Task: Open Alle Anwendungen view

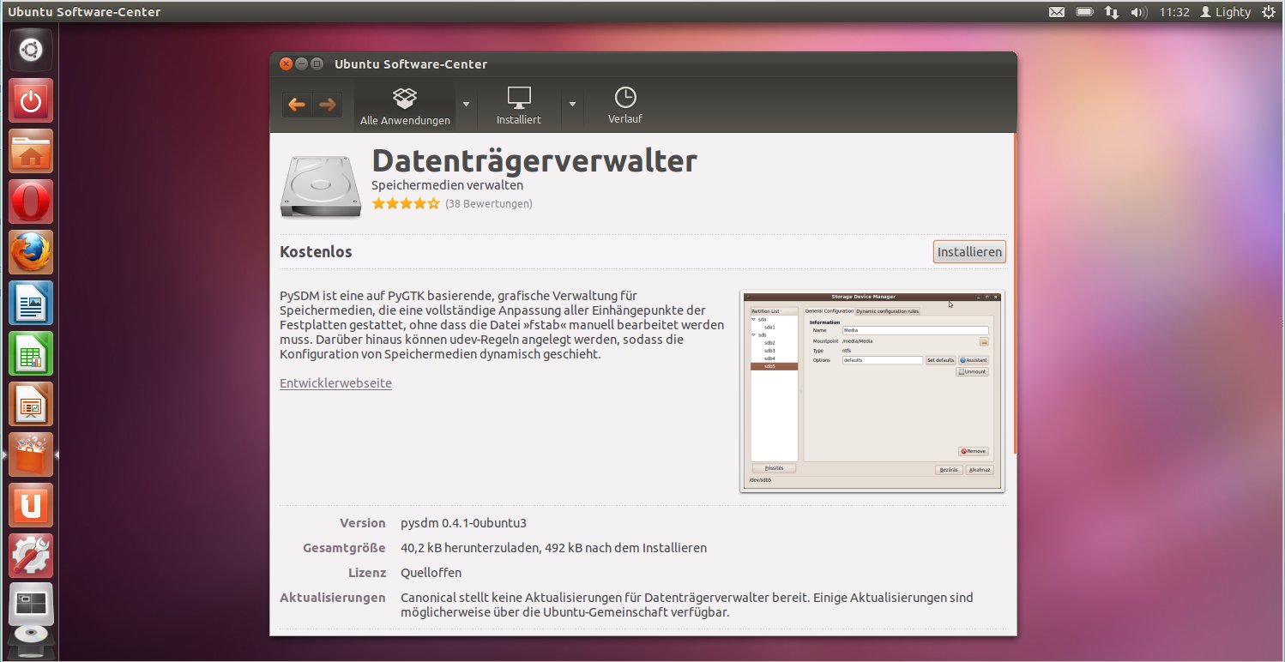Action: tap(405, 106)
